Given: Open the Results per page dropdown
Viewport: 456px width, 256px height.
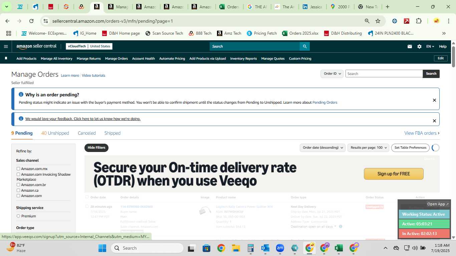Looking at the screenshot, I should click(x=368, y=148).
